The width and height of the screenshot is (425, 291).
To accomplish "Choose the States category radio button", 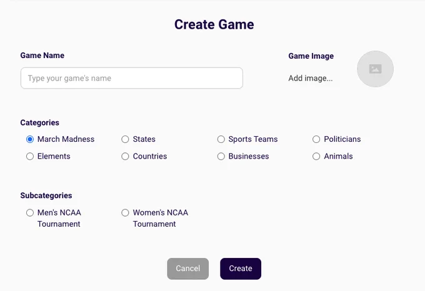I will (125, 139).
